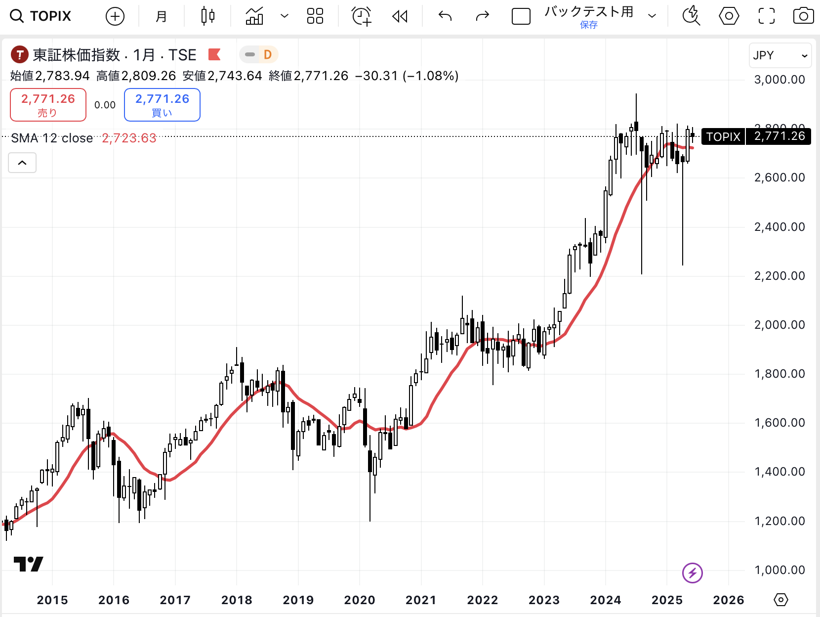Click the 始値 2,783.94 open value
Screen dimensions: 820x617
50,76
